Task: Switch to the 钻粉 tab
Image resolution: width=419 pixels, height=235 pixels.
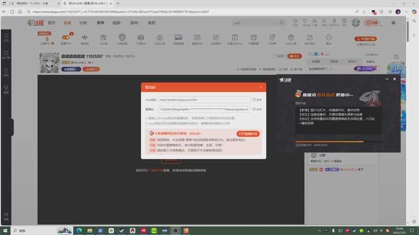Action: tap(370, 62)
